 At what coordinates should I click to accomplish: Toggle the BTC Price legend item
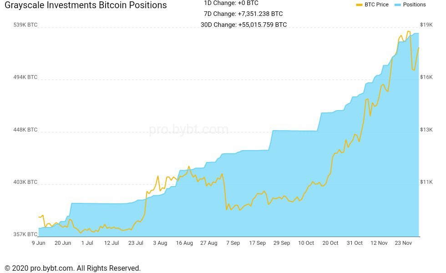(x=376, y=5)
